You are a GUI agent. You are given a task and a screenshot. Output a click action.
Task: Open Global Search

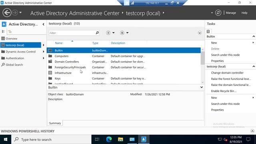click(14, 65)
